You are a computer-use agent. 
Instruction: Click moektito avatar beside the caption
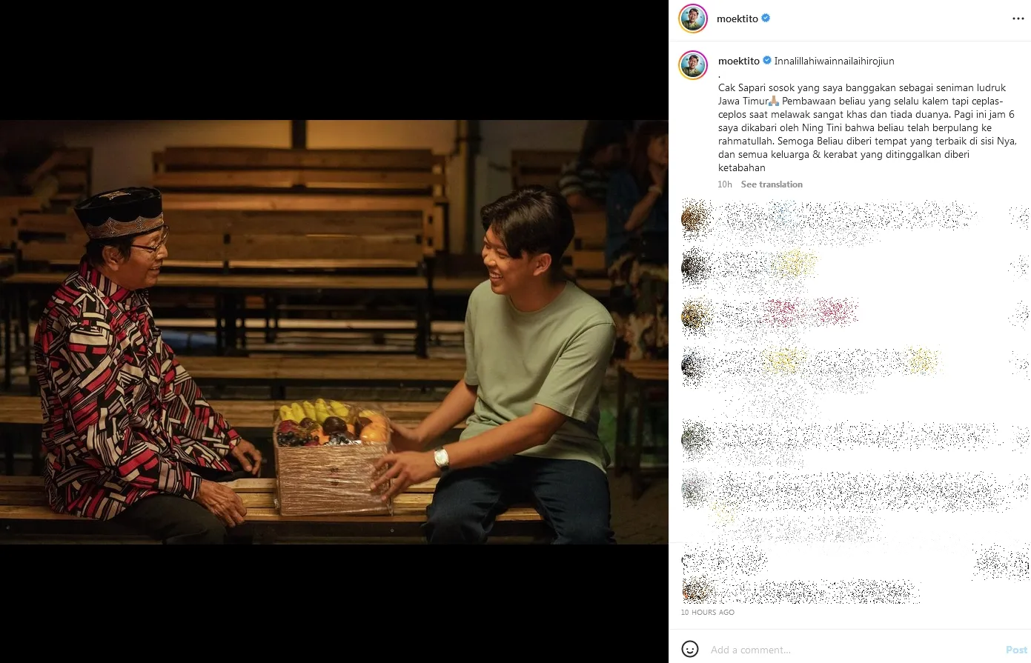click(694, 65)
